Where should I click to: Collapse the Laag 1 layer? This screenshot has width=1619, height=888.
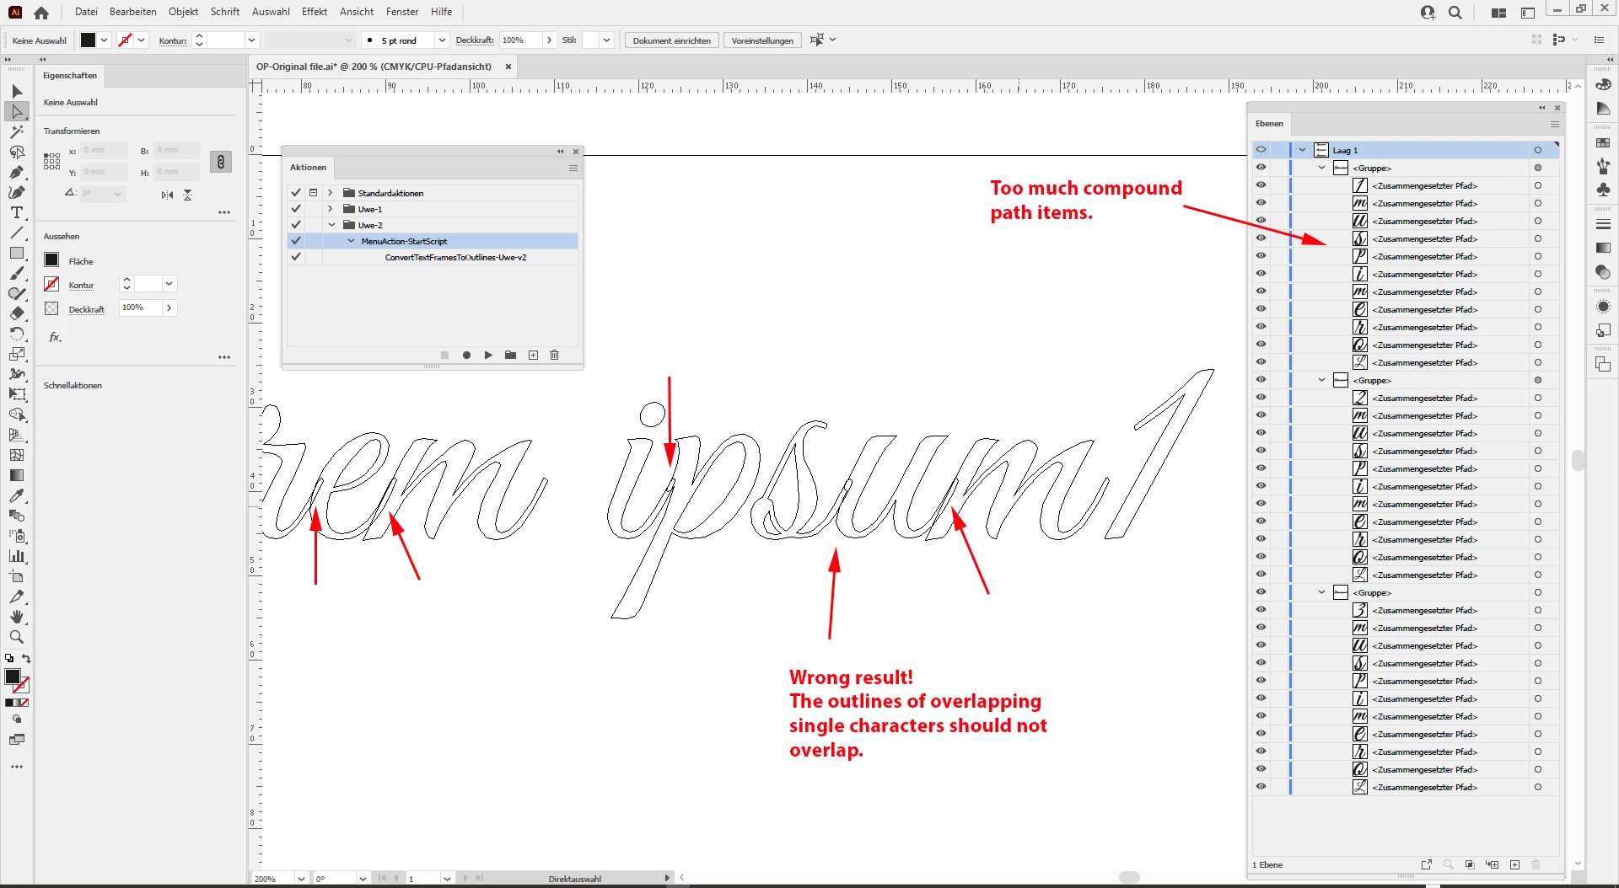coord(1303,150)
